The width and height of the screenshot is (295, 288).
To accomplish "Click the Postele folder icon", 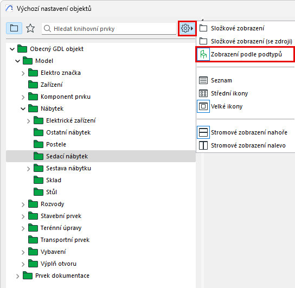I will [39, 144].
